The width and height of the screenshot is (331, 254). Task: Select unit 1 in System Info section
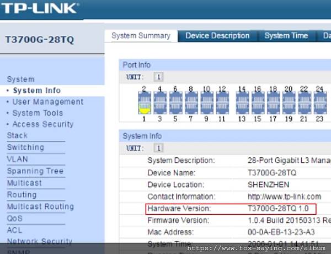coord(158,148)
